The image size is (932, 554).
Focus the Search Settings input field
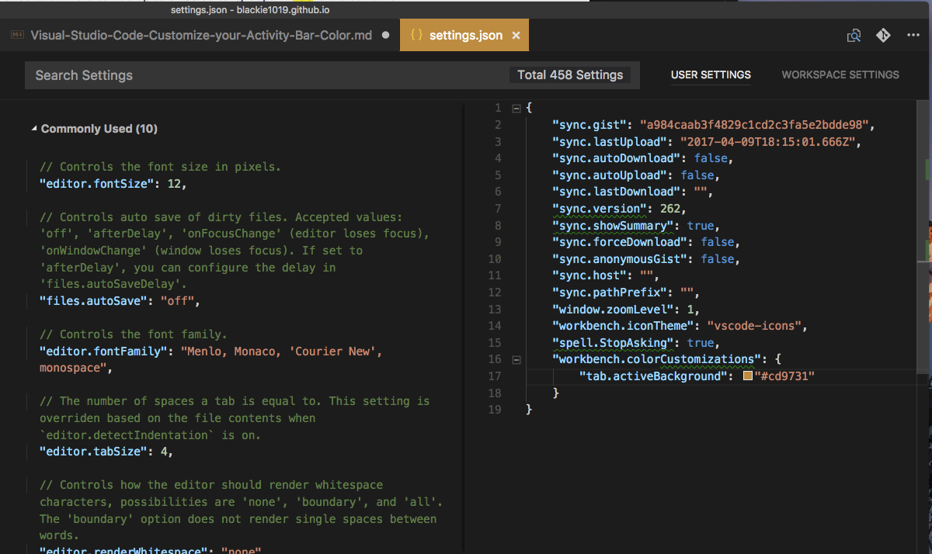264,75
